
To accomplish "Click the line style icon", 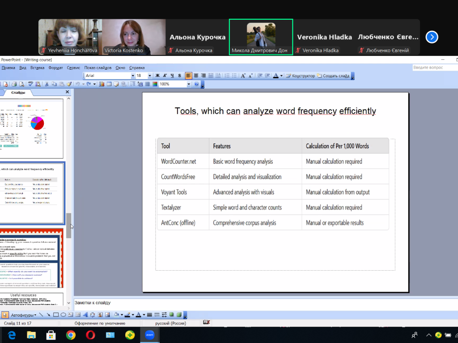I will click(x=149, y=315).
